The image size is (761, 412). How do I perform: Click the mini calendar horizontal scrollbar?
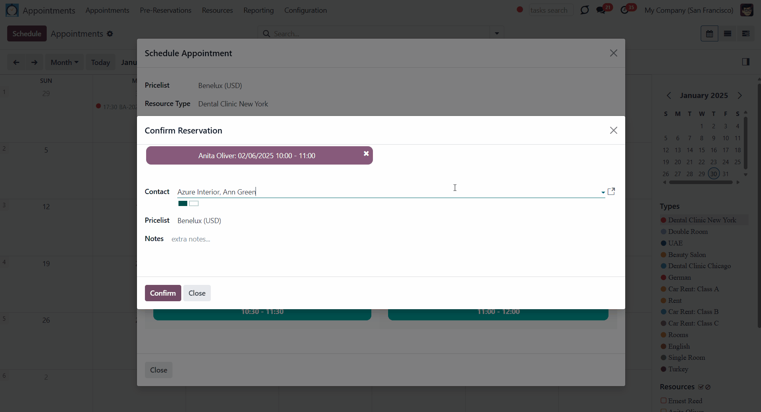[701, 182]
